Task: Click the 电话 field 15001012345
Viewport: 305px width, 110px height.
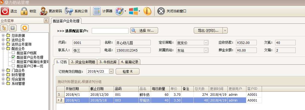Action: click(x=133, y=50)
